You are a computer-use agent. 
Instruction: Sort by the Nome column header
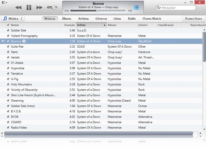[x=35, y=25]
